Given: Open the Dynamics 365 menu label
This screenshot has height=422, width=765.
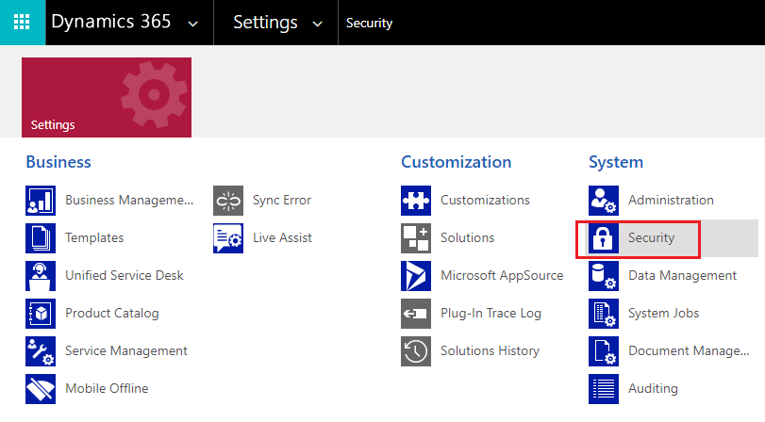Looking at the screenshot, I should (111, 22).
